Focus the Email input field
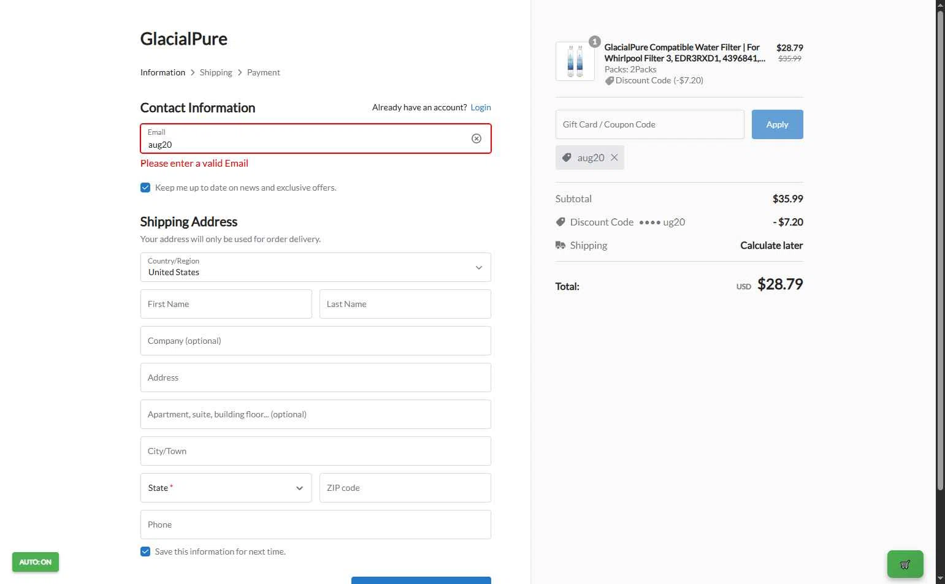Screen dimensions: 945x584 tap(316, 138)
